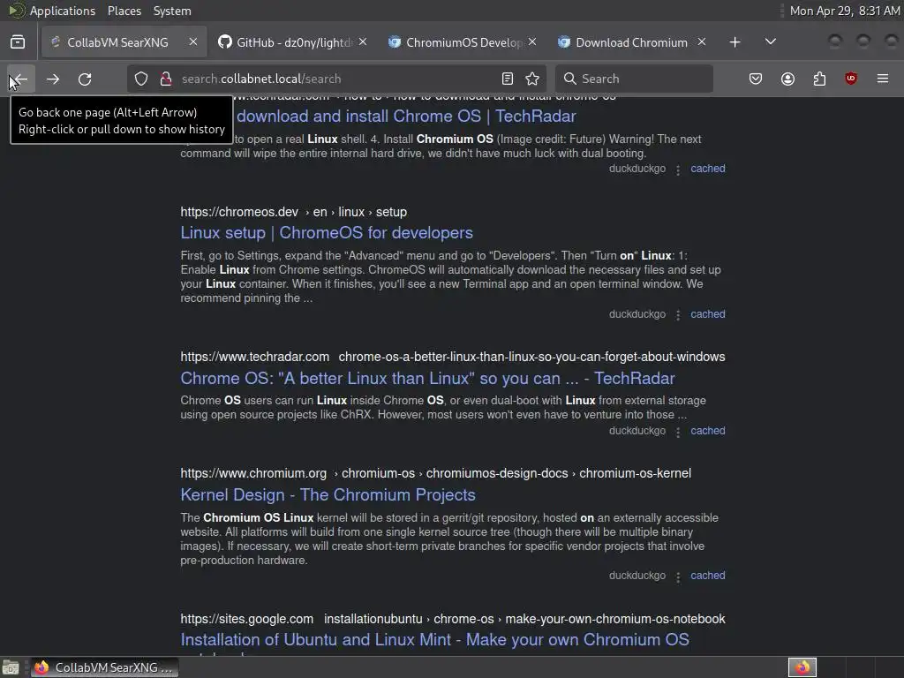The height and width of the screenshot is (678, 904).
Task: Switch to CollabVM SearXNG tab
Action: pos(117,42)
